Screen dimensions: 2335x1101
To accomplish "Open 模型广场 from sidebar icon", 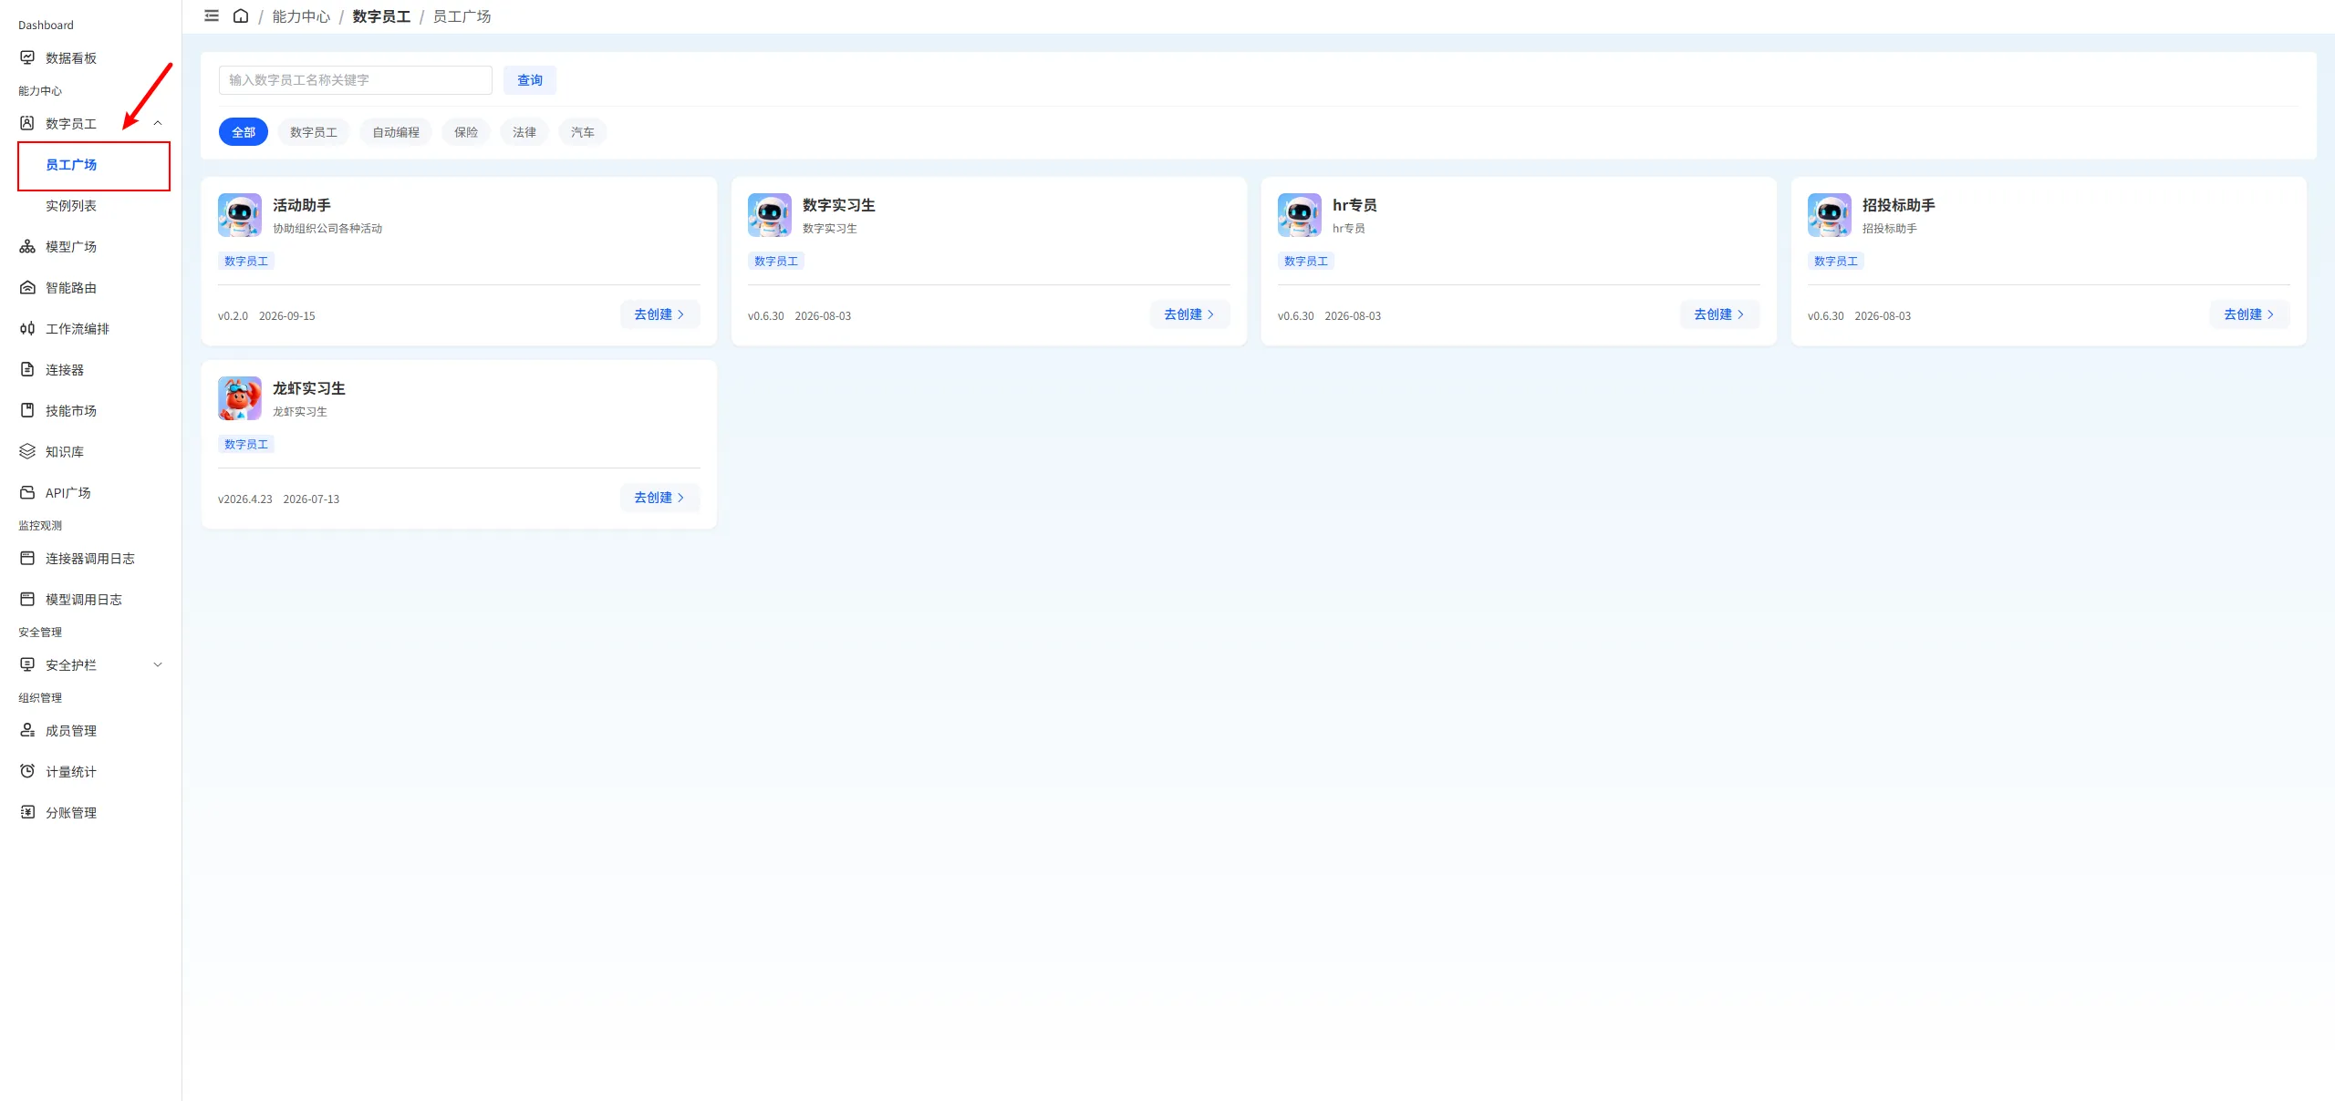I will 27,246.
